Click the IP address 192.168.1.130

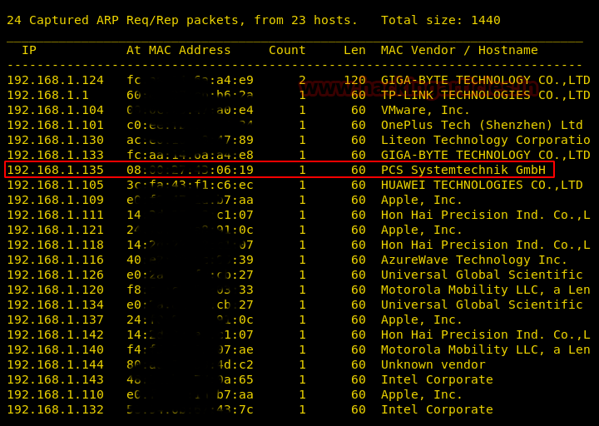[56, 140]
